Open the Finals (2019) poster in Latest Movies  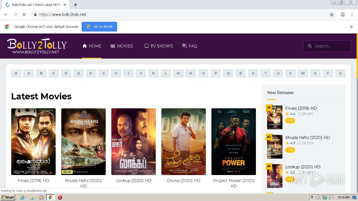[33, 142]
